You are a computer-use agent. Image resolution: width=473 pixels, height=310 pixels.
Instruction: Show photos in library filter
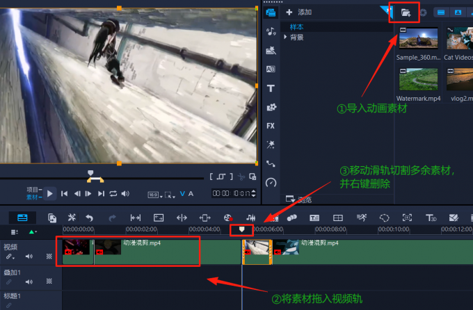(x=458, y=13)
